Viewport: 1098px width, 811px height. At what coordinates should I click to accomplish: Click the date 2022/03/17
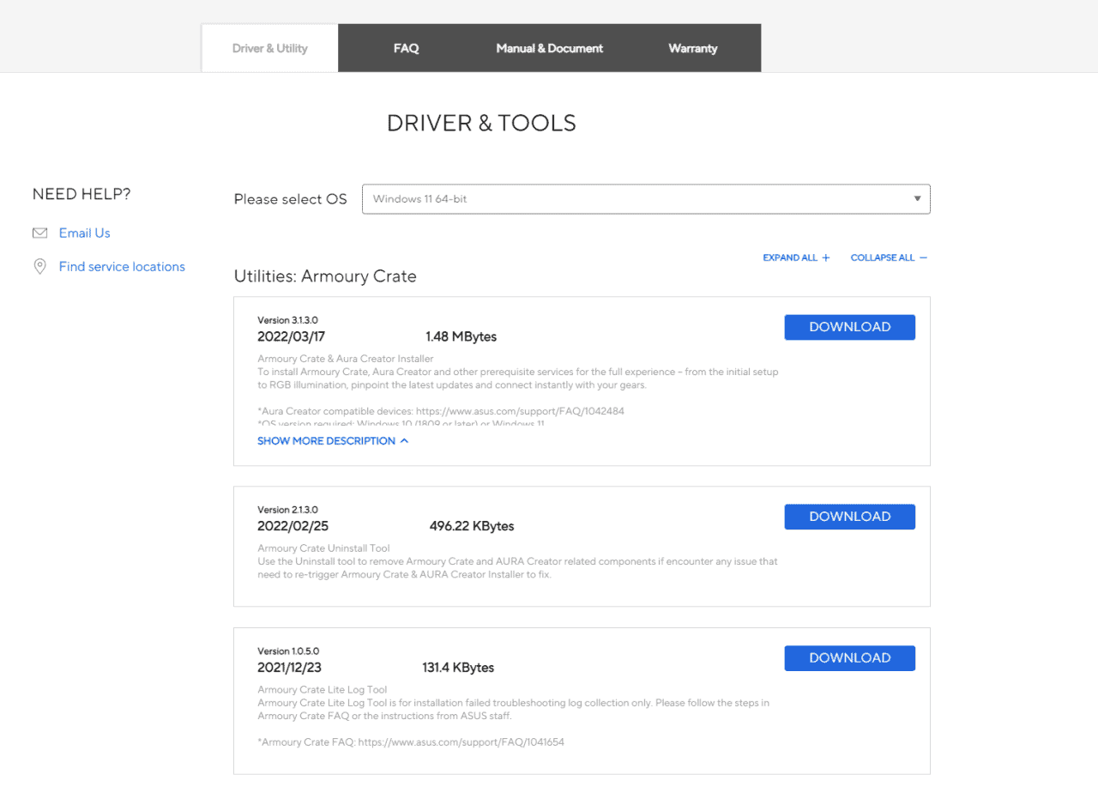(289, 336)
